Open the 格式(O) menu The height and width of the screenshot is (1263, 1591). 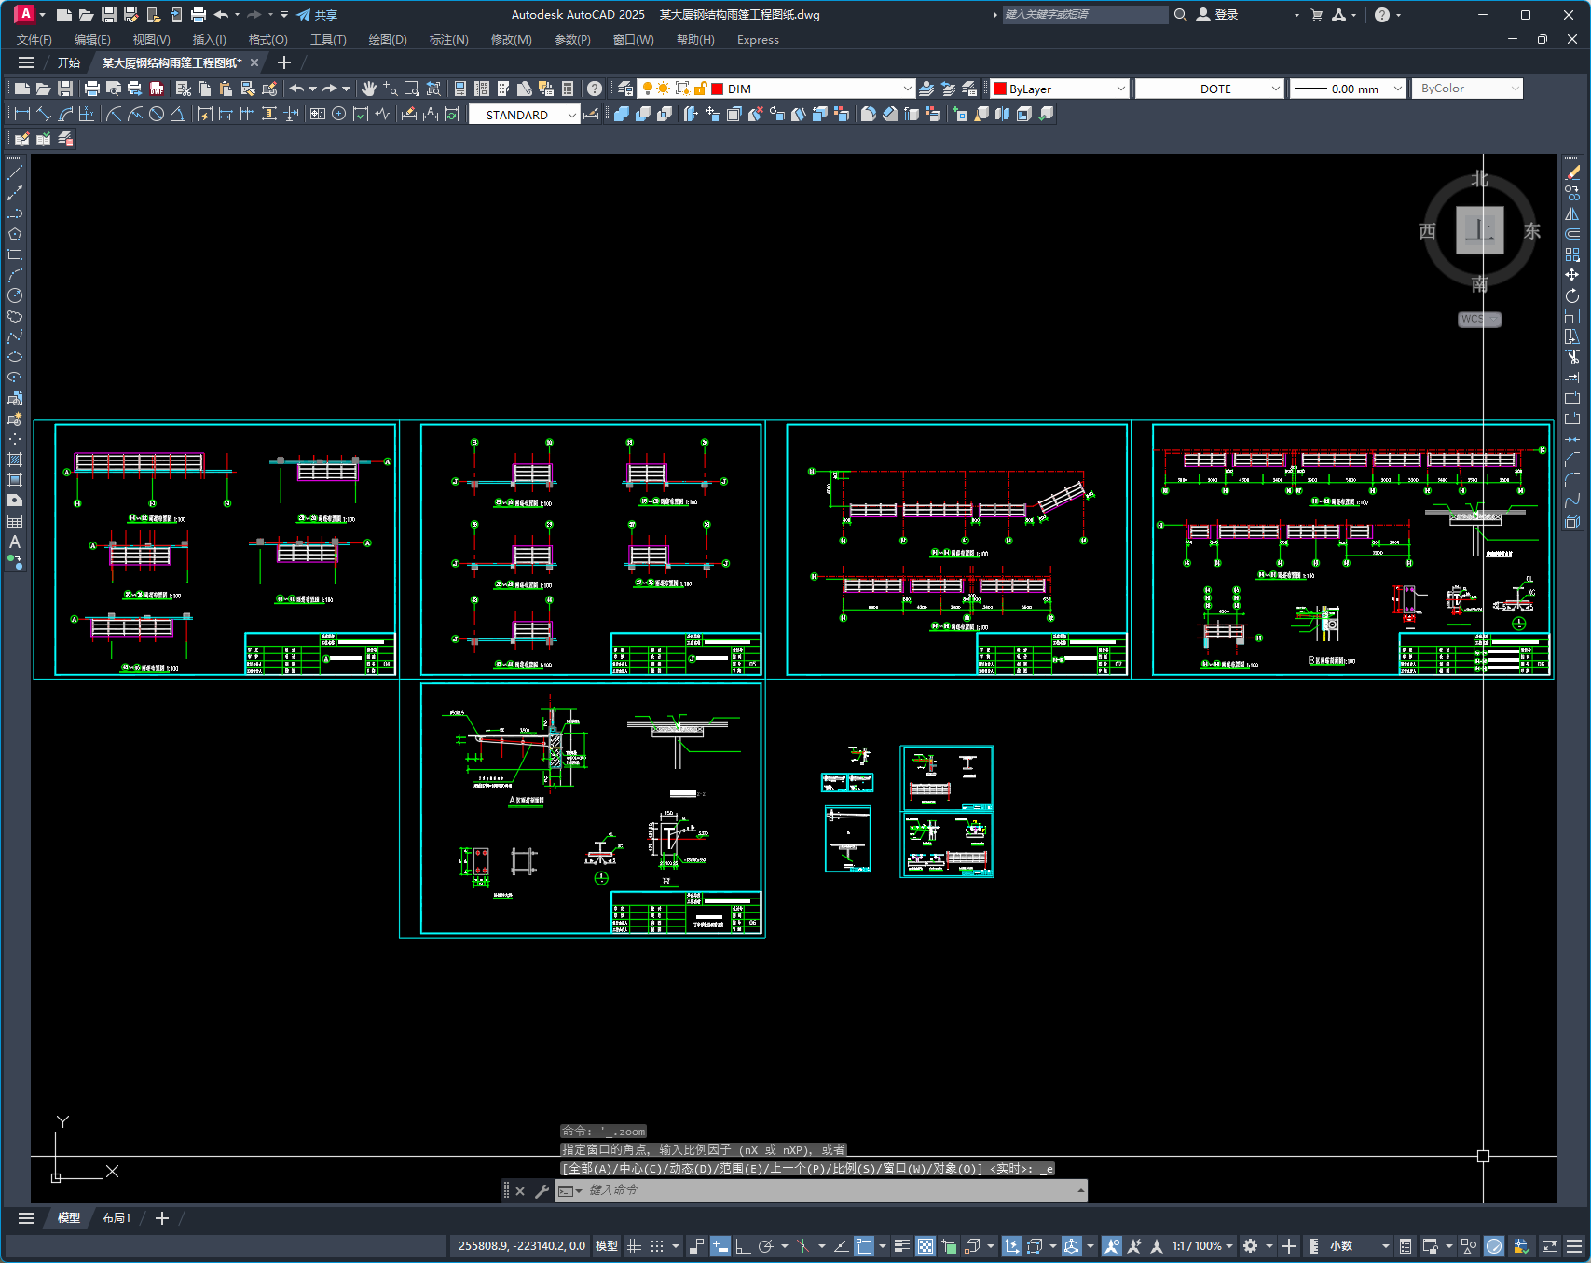(267, 40)
